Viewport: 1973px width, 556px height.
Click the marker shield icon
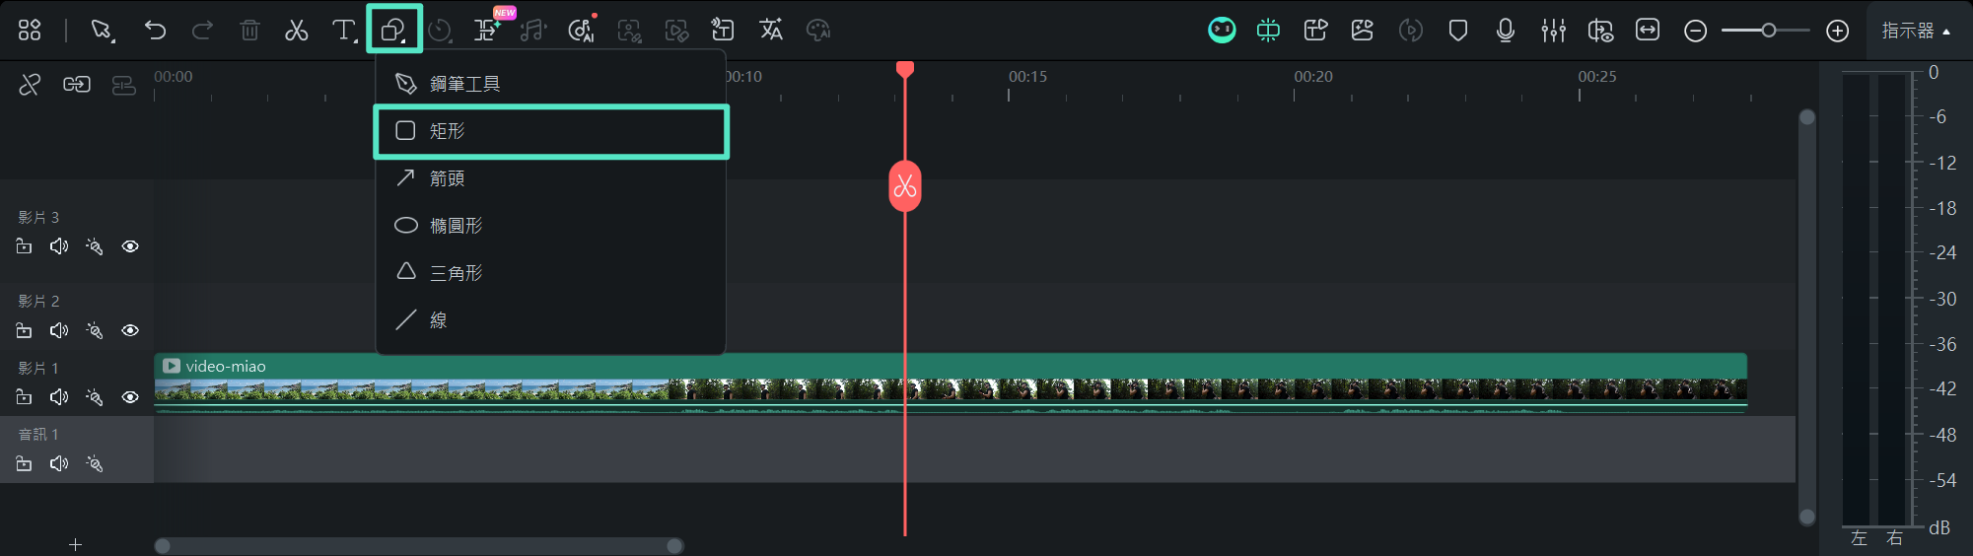1457,31
